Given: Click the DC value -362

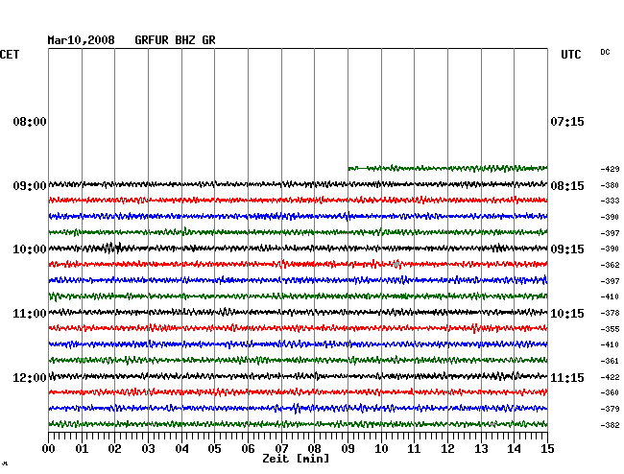Looking at the screenshot, I should click(x=610, y=265).
